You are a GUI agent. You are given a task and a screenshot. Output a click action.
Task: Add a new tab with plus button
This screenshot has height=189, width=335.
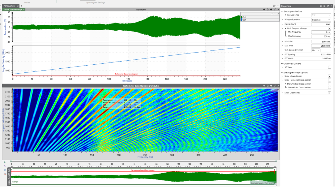click(21, 6)
